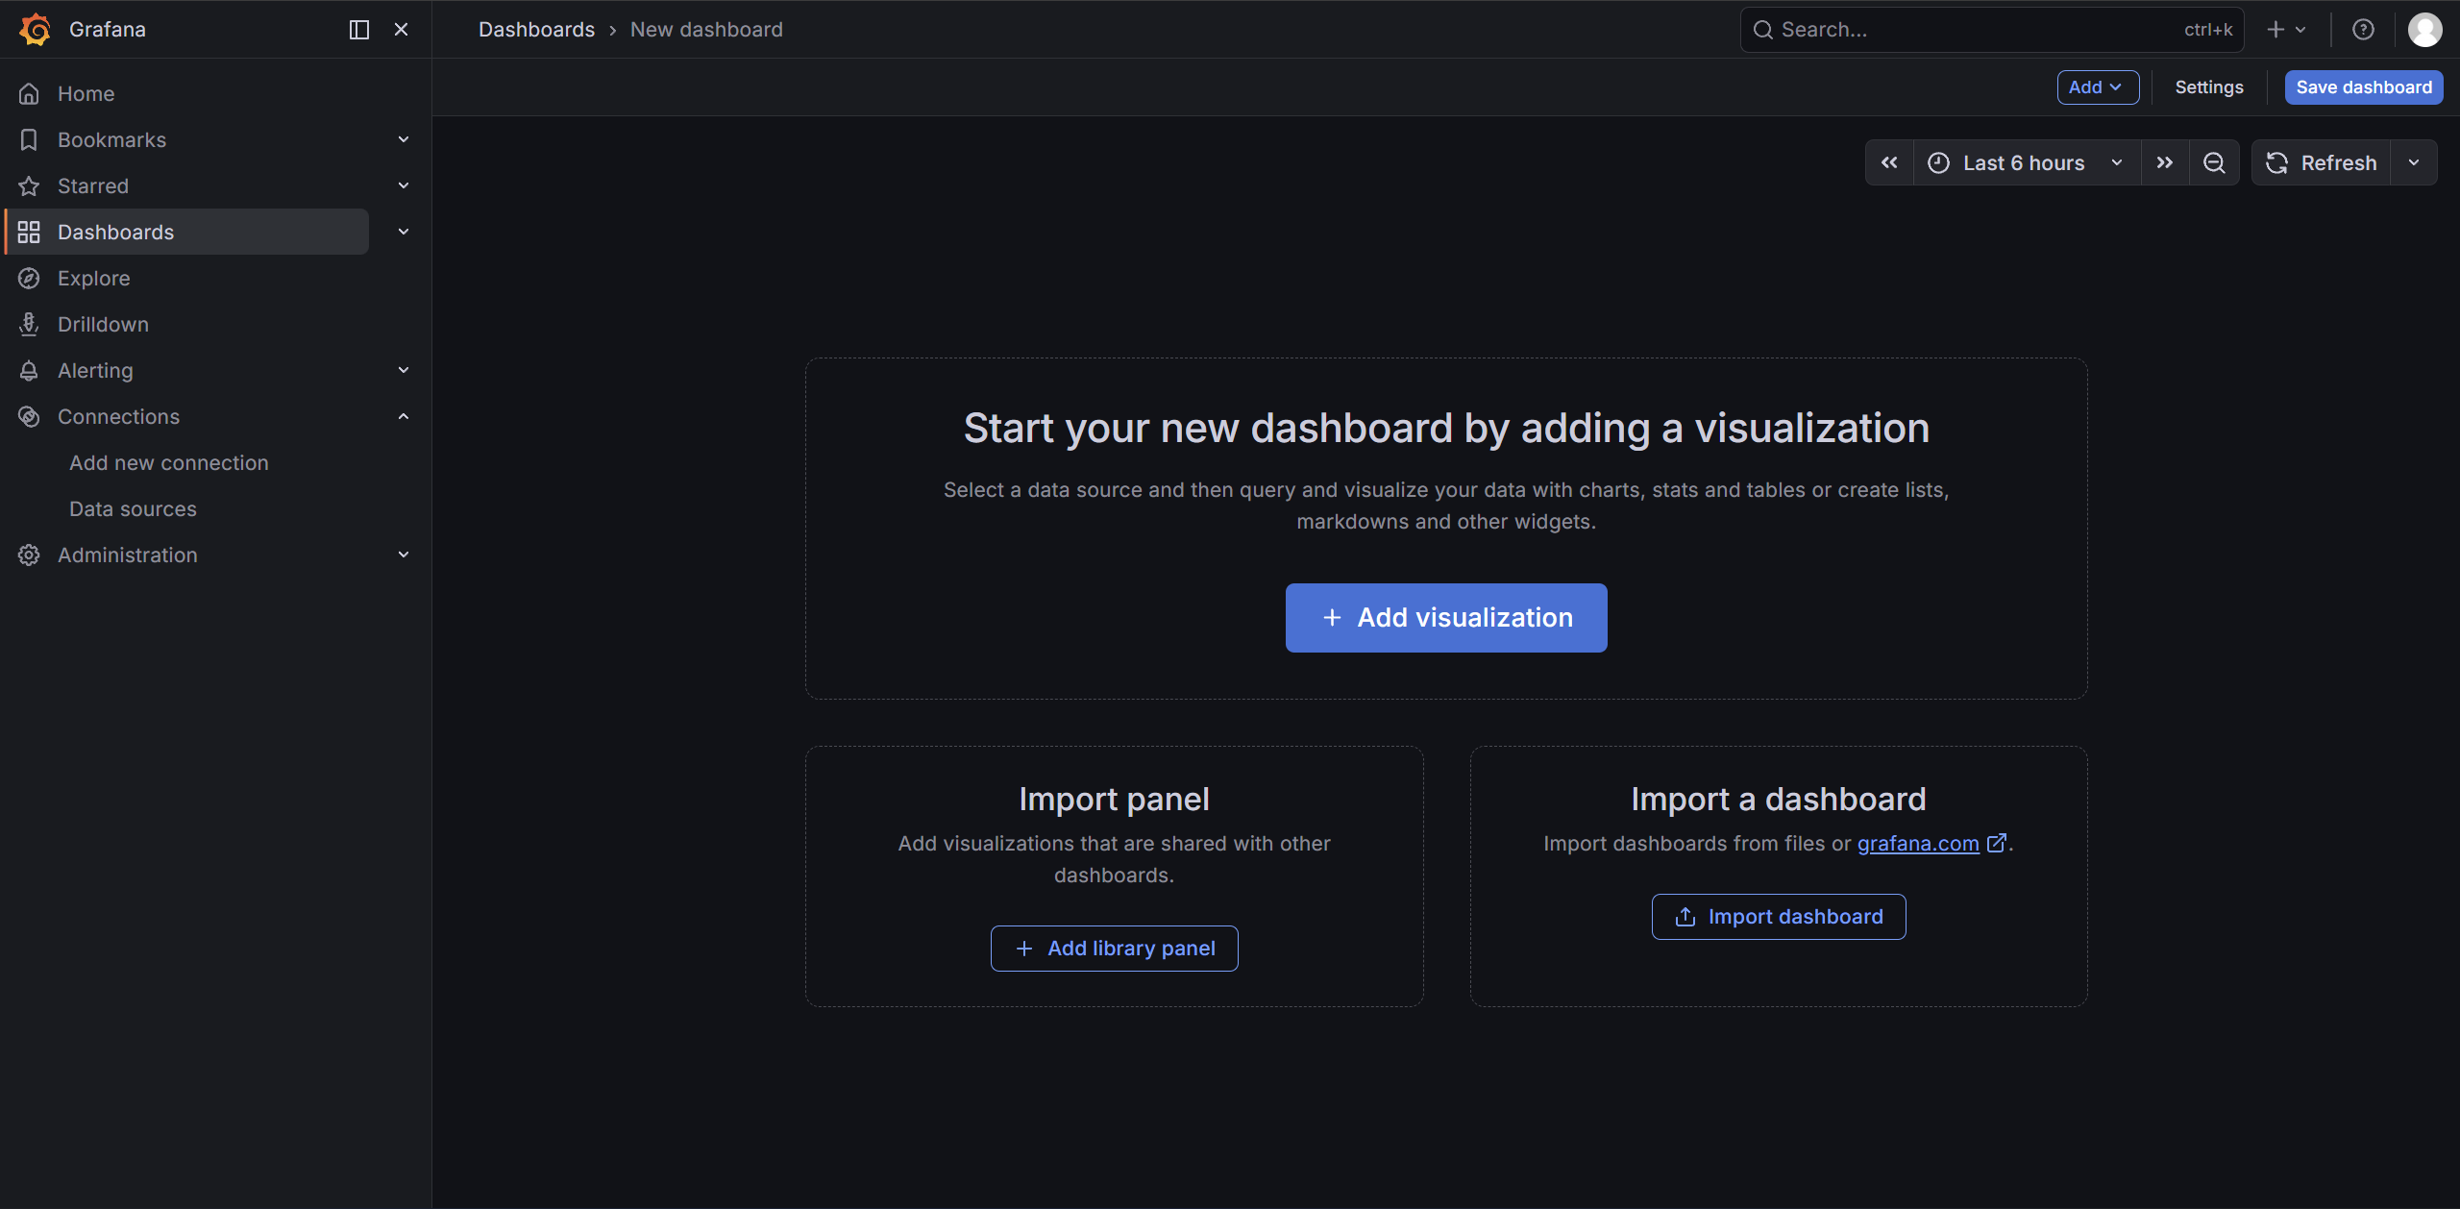Toggle the dock menu sidebar icon

tap(359, 30)
